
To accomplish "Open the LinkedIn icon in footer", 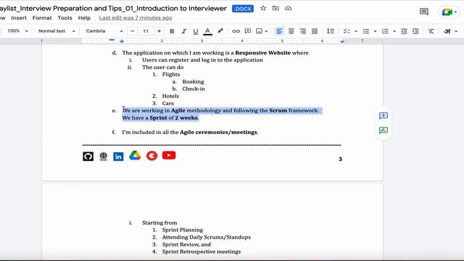I will pos(118,157).
